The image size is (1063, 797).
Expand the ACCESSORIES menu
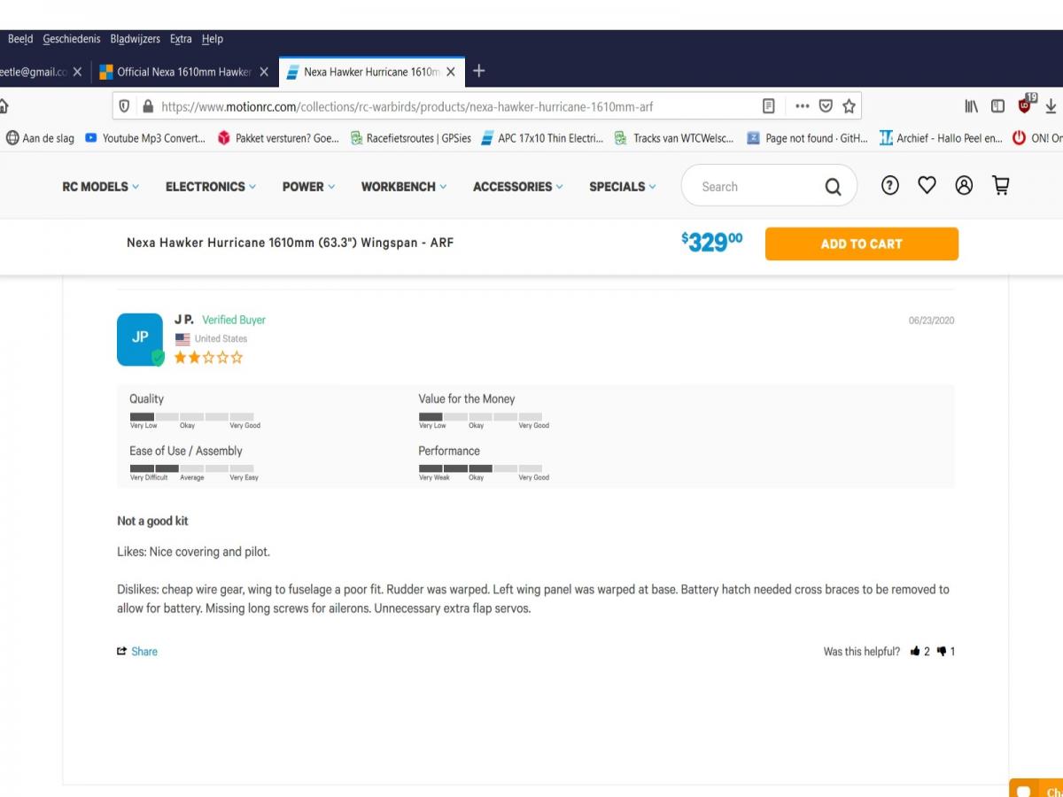click(x=518, y=187)
